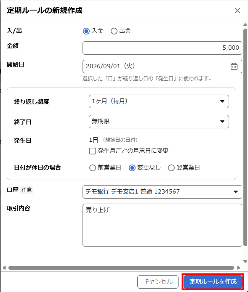Viewport: 248px width, 292px height.
Task: Click the vertical scrollbar down arrow
Action: click(x=245, y=261)
